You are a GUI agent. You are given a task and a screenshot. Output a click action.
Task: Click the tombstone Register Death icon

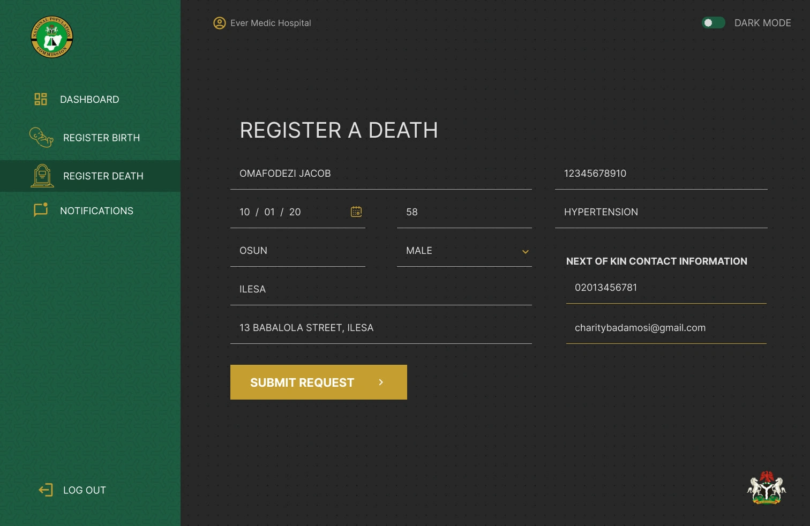coord(42,176)
